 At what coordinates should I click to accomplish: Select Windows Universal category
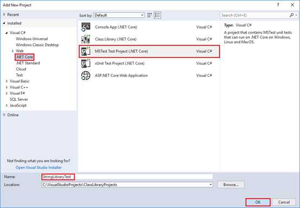point(32,39)
